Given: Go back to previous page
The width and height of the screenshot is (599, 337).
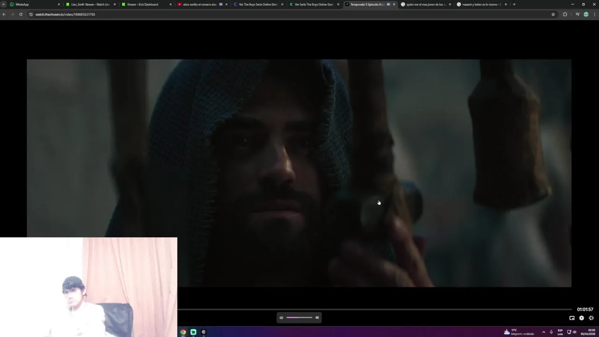Looking at the screenshot, I should pos(4,15).
